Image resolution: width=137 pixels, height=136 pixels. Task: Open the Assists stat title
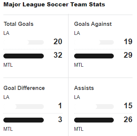pyautogui.click(x=84, y=88)
